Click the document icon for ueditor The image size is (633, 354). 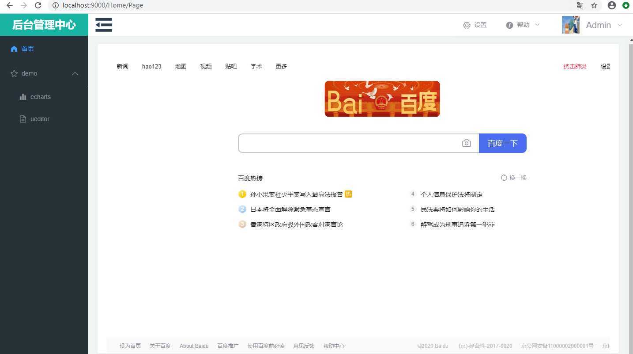tap(23, 119)
